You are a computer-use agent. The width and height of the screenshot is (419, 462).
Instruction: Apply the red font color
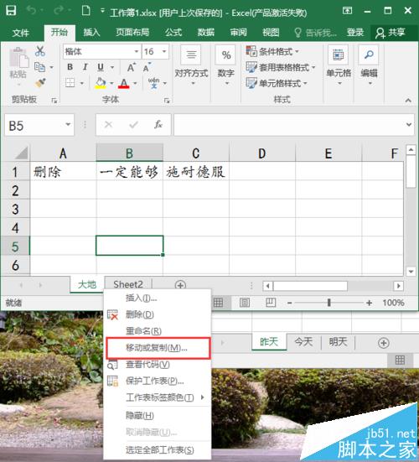pos(124,83)
